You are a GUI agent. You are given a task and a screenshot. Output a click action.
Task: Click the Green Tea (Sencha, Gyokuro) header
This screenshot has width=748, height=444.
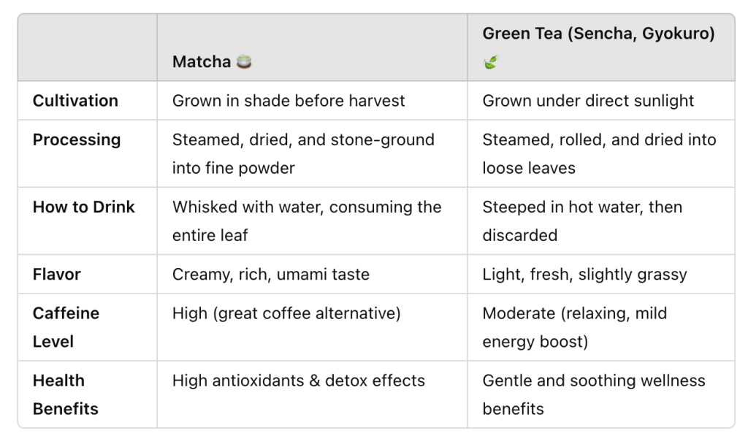click(x=598, y=34)
